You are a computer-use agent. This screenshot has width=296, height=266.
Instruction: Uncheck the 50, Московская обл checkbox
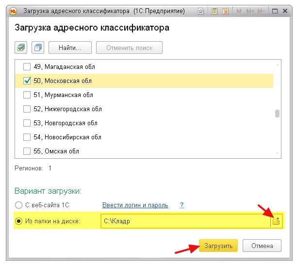point(27,81)
